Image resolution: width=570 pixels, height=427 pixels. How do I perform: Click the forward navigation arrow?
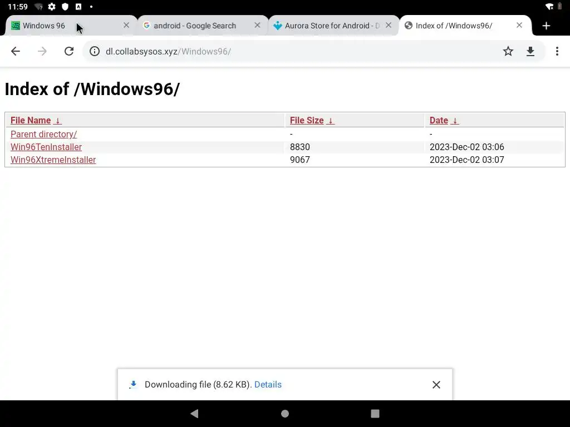coord(42,51)
